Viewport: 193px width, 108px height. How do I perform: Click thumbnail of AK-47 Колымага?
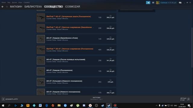pos(41,82)
